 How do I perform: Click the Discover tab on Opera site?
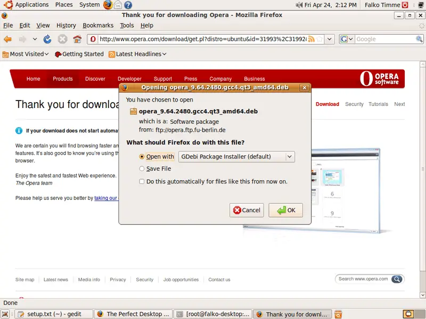tap(95, 79)
